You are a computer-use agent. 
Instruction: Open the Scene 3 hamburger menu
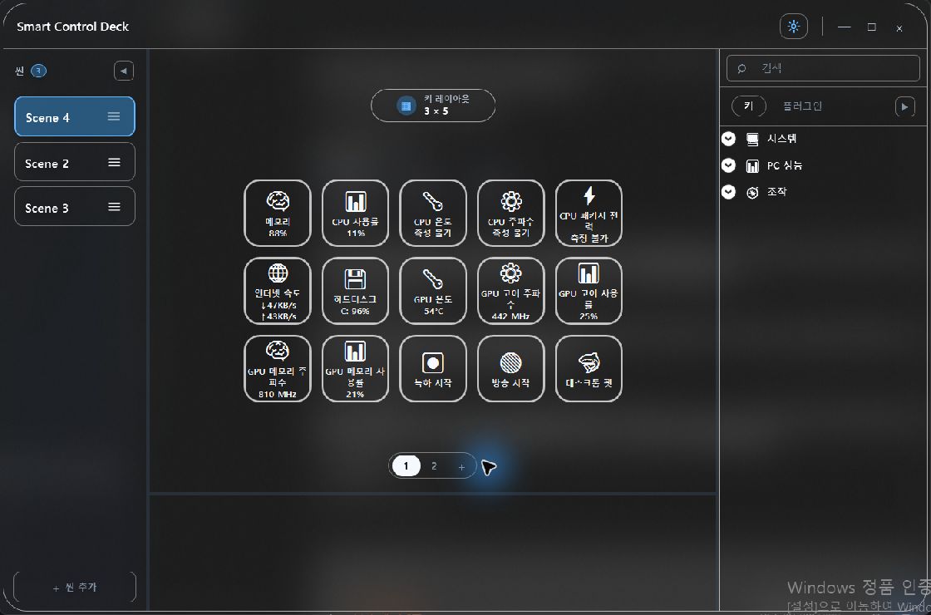pyautogui.click(x=114, y=207)
